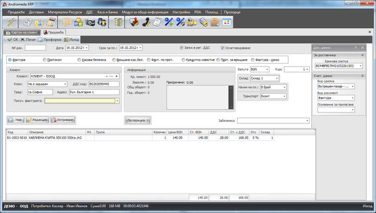376x213 pixels.
Task: Click the Информация box scrollbar
Action: coord(231,97)
